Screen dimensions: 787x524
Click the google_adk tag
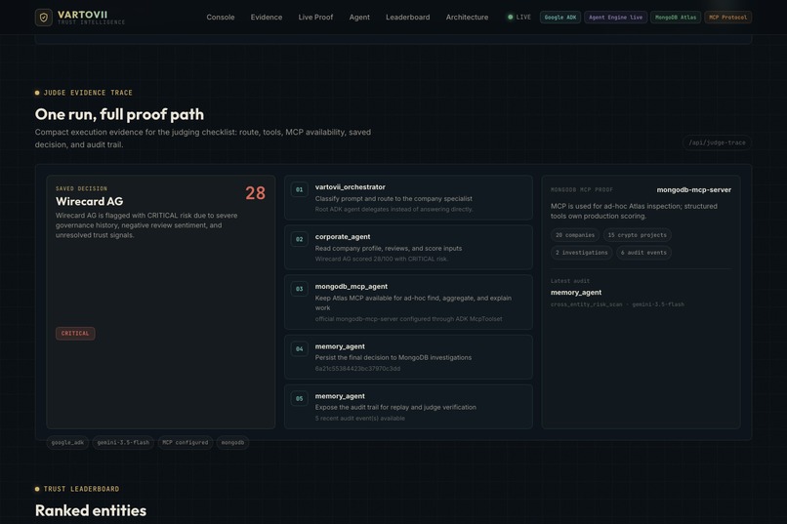[x=67, y=442]
